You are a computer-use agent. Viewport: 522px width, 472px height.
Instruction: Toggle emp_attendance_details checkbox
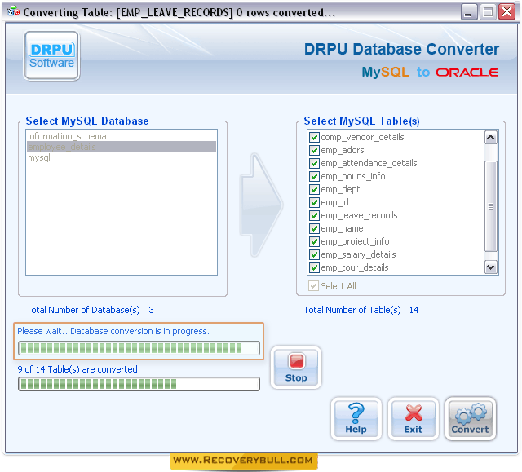(314, 163)
